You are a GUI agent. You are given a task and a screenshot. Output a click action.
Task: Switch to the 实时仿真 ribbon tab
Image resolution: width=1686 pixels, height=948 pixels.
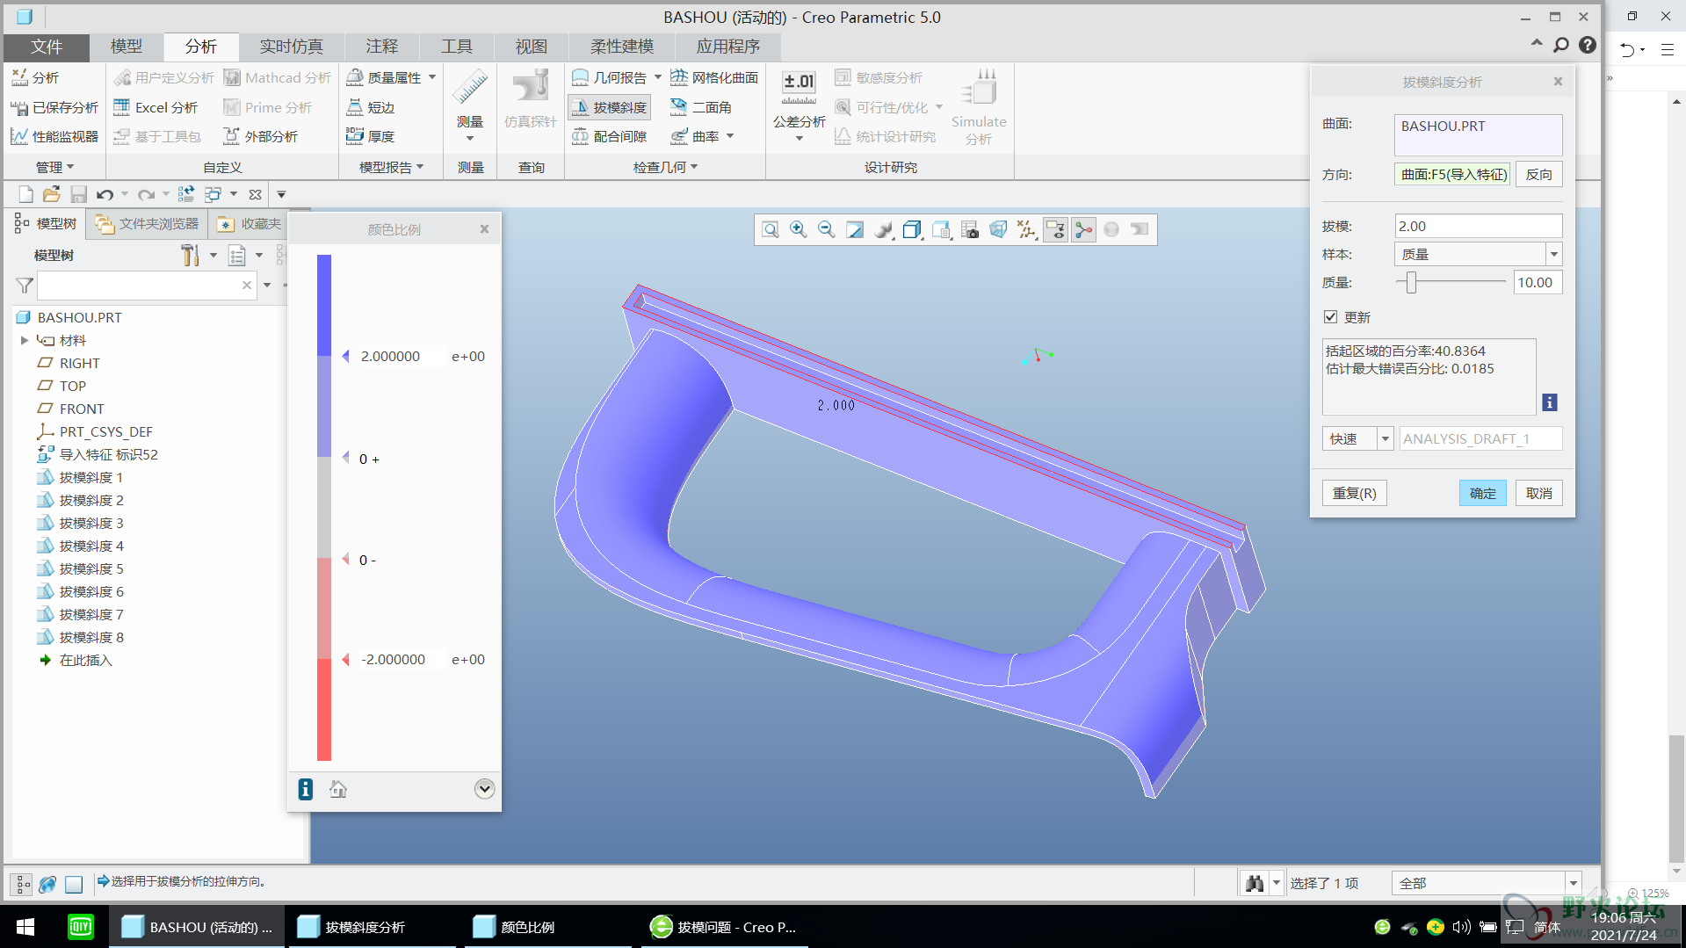pyautogui.click(x=292, y=47)
